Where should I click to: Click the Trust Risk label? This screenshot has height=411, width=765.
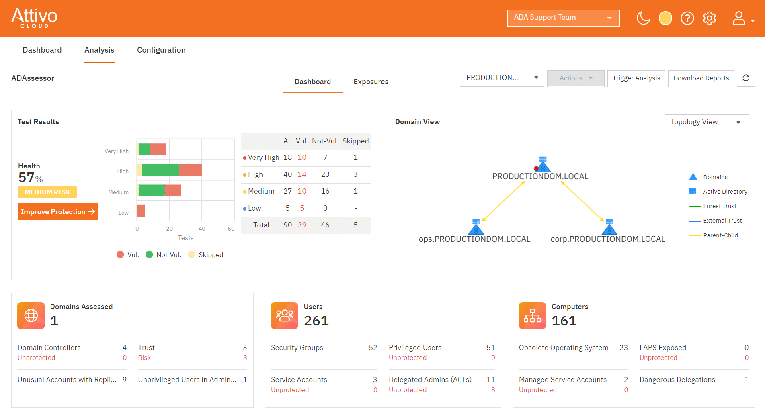(144, 358)
